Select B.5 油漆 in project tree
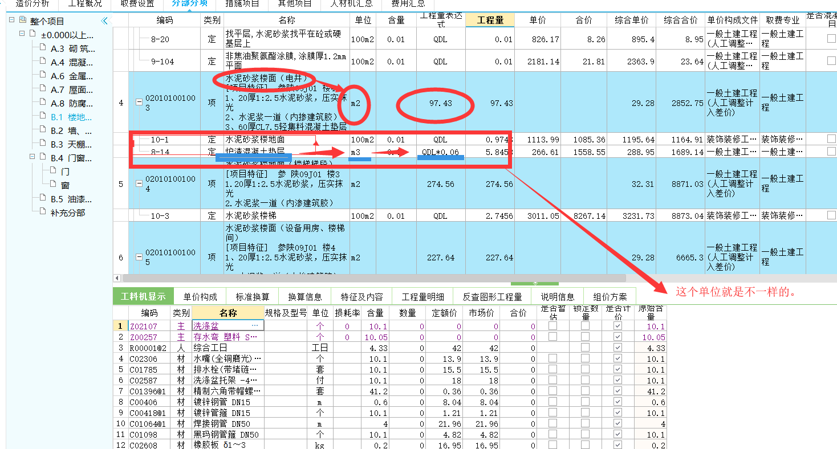 coord(71,199)
